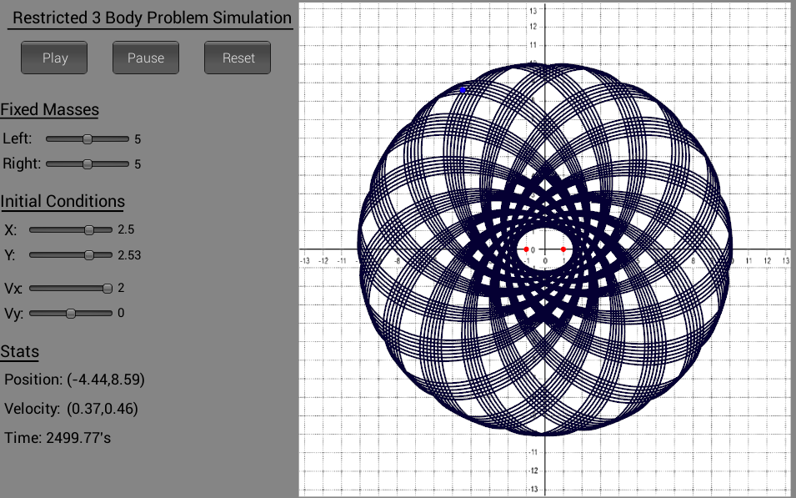Click the Vy velocity slider handle
The image size is (796, 498).
[x=71, y=314]
